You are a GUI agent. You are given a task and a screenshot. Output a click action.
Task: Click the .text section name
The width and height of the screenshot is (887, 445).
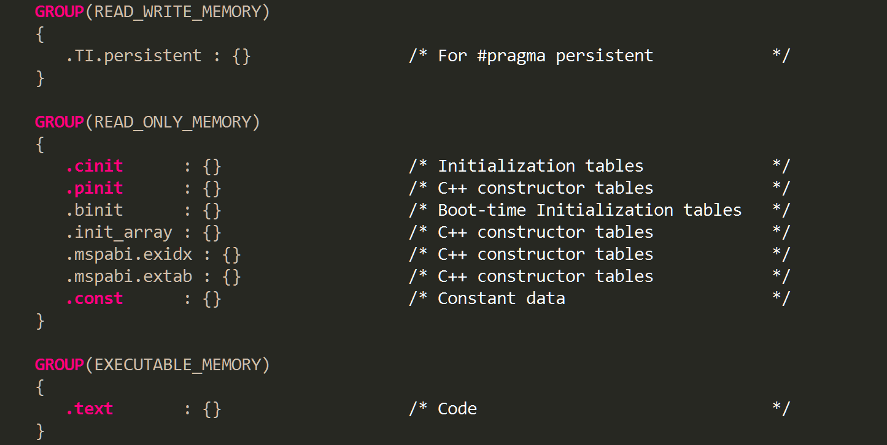pos(90,409)
